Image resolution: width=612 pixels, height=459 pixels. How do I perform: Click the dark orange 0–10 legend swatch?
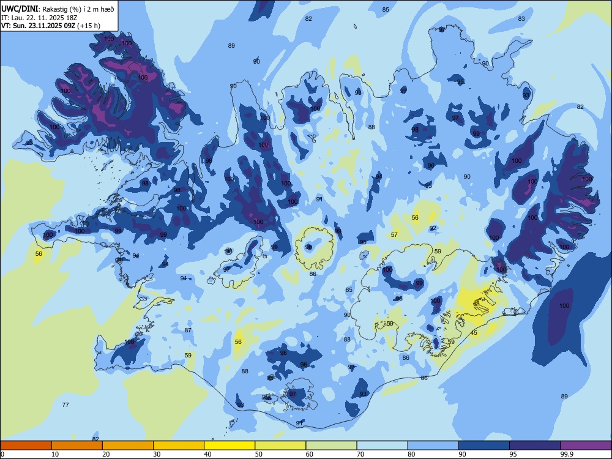26,446
